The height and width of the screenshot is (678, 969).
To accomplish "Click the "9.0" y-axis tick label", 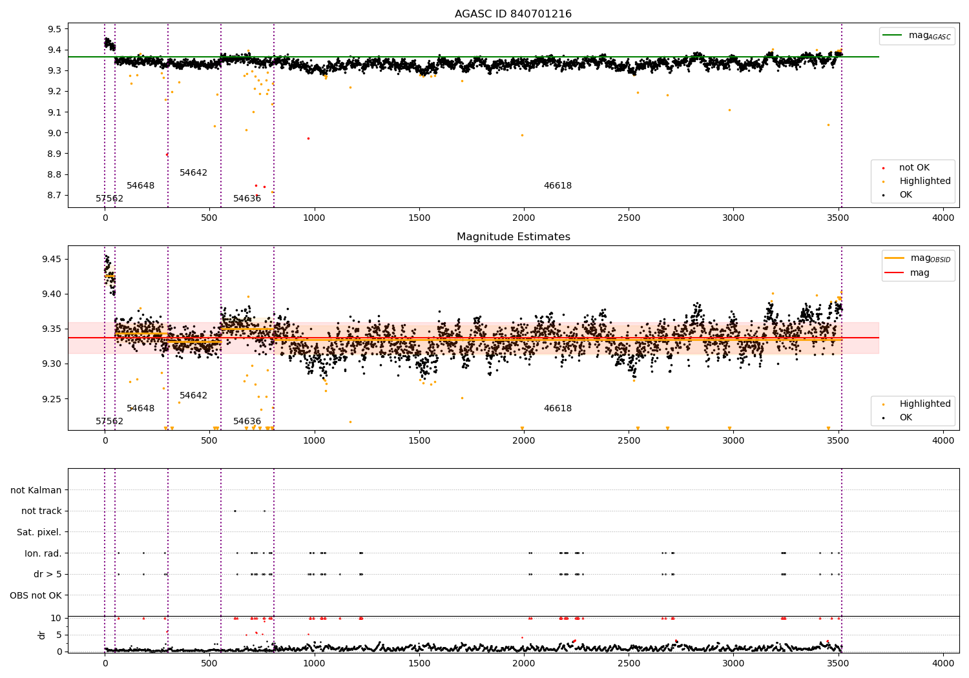I will coord(55,133).
